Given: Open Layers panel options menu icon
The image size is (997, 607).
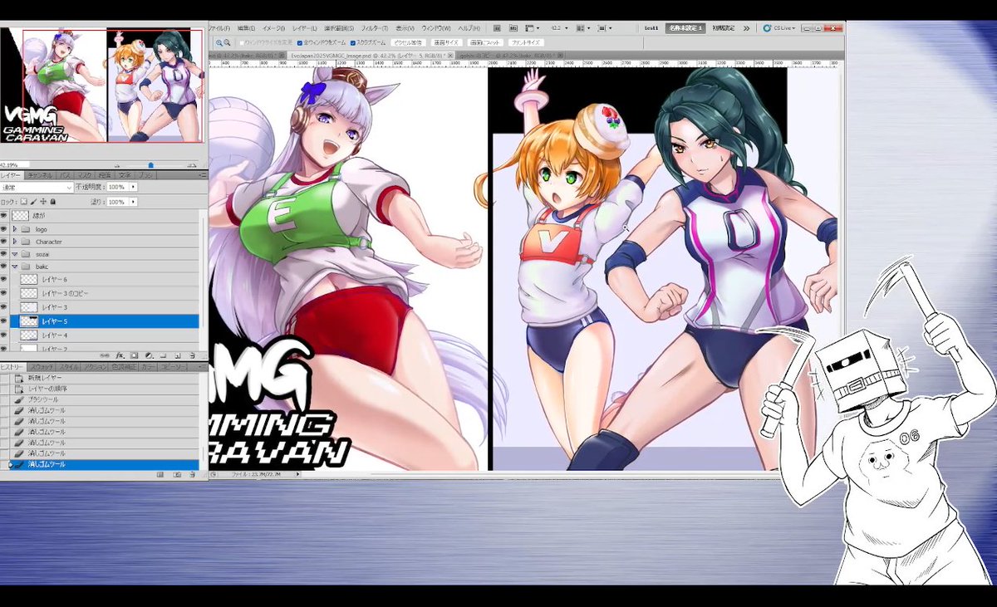Looking at the screenshot, I should point(202,176).
